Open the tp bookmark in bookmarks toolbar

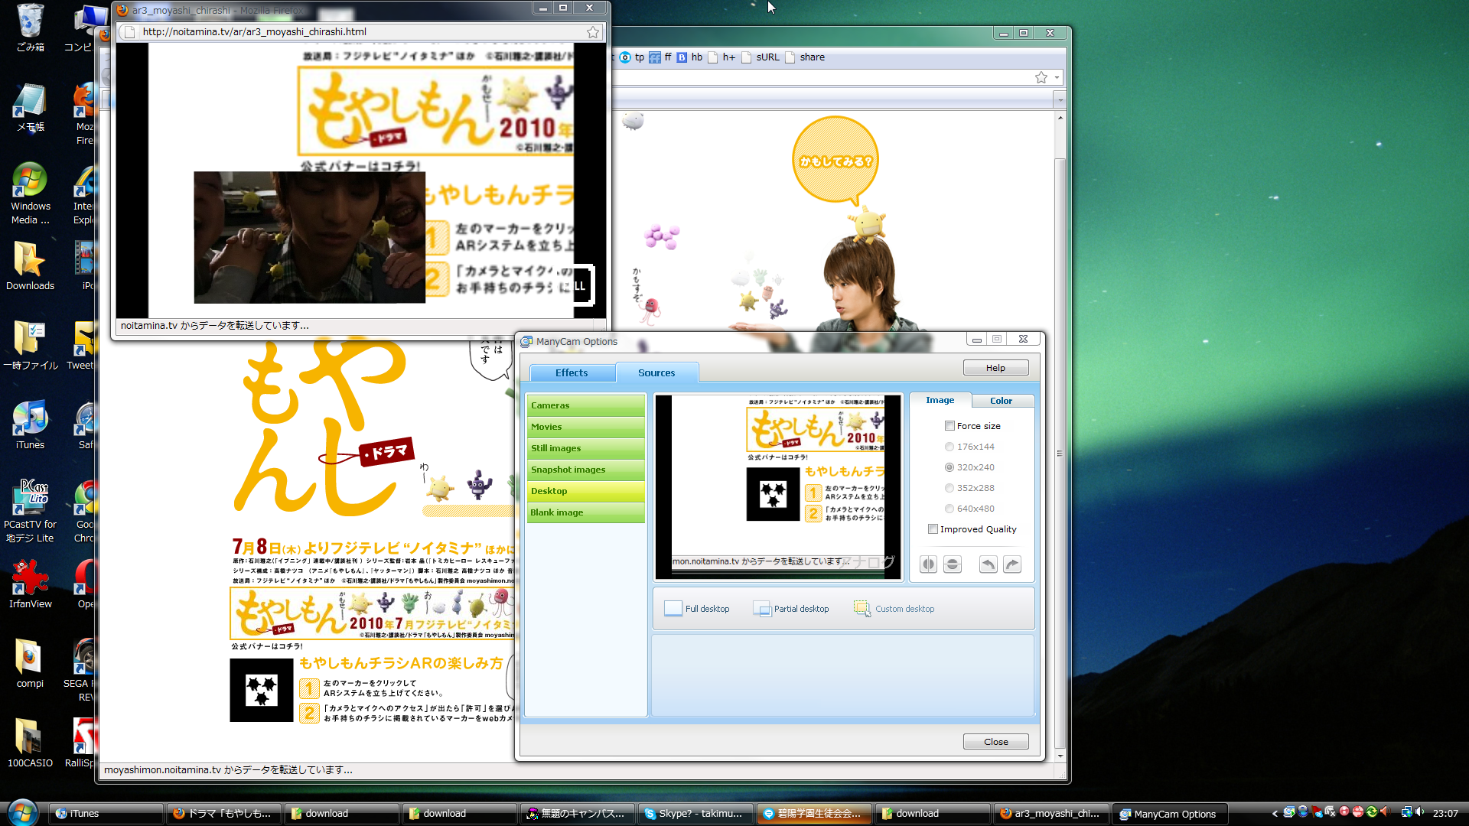click(632, 57)
